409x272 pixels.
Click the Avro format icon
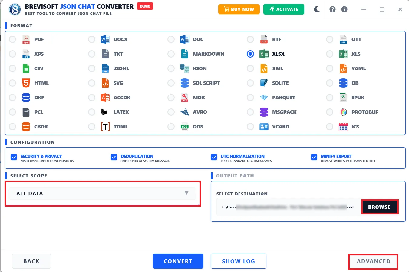click(185, 112)
